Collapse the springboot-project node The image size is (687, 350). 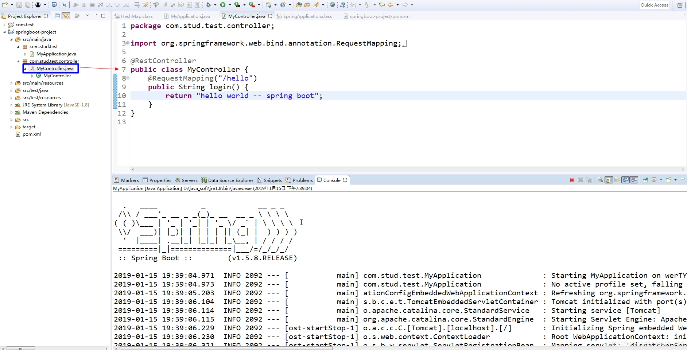pyautogui.click(x=4, y=32)
